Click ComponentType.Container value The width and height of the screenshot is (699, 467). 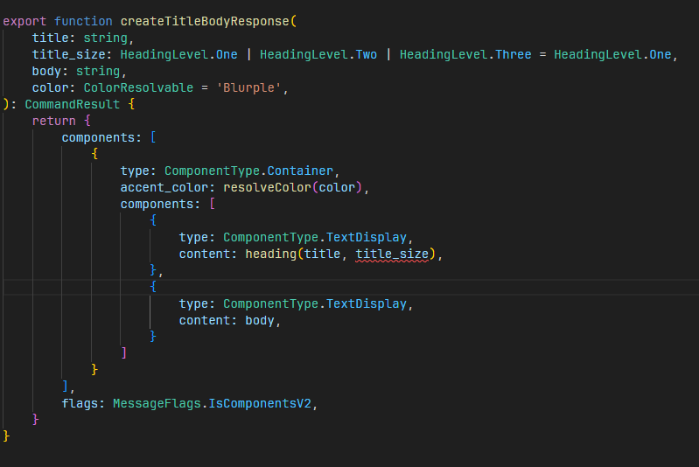click(248, 171)
